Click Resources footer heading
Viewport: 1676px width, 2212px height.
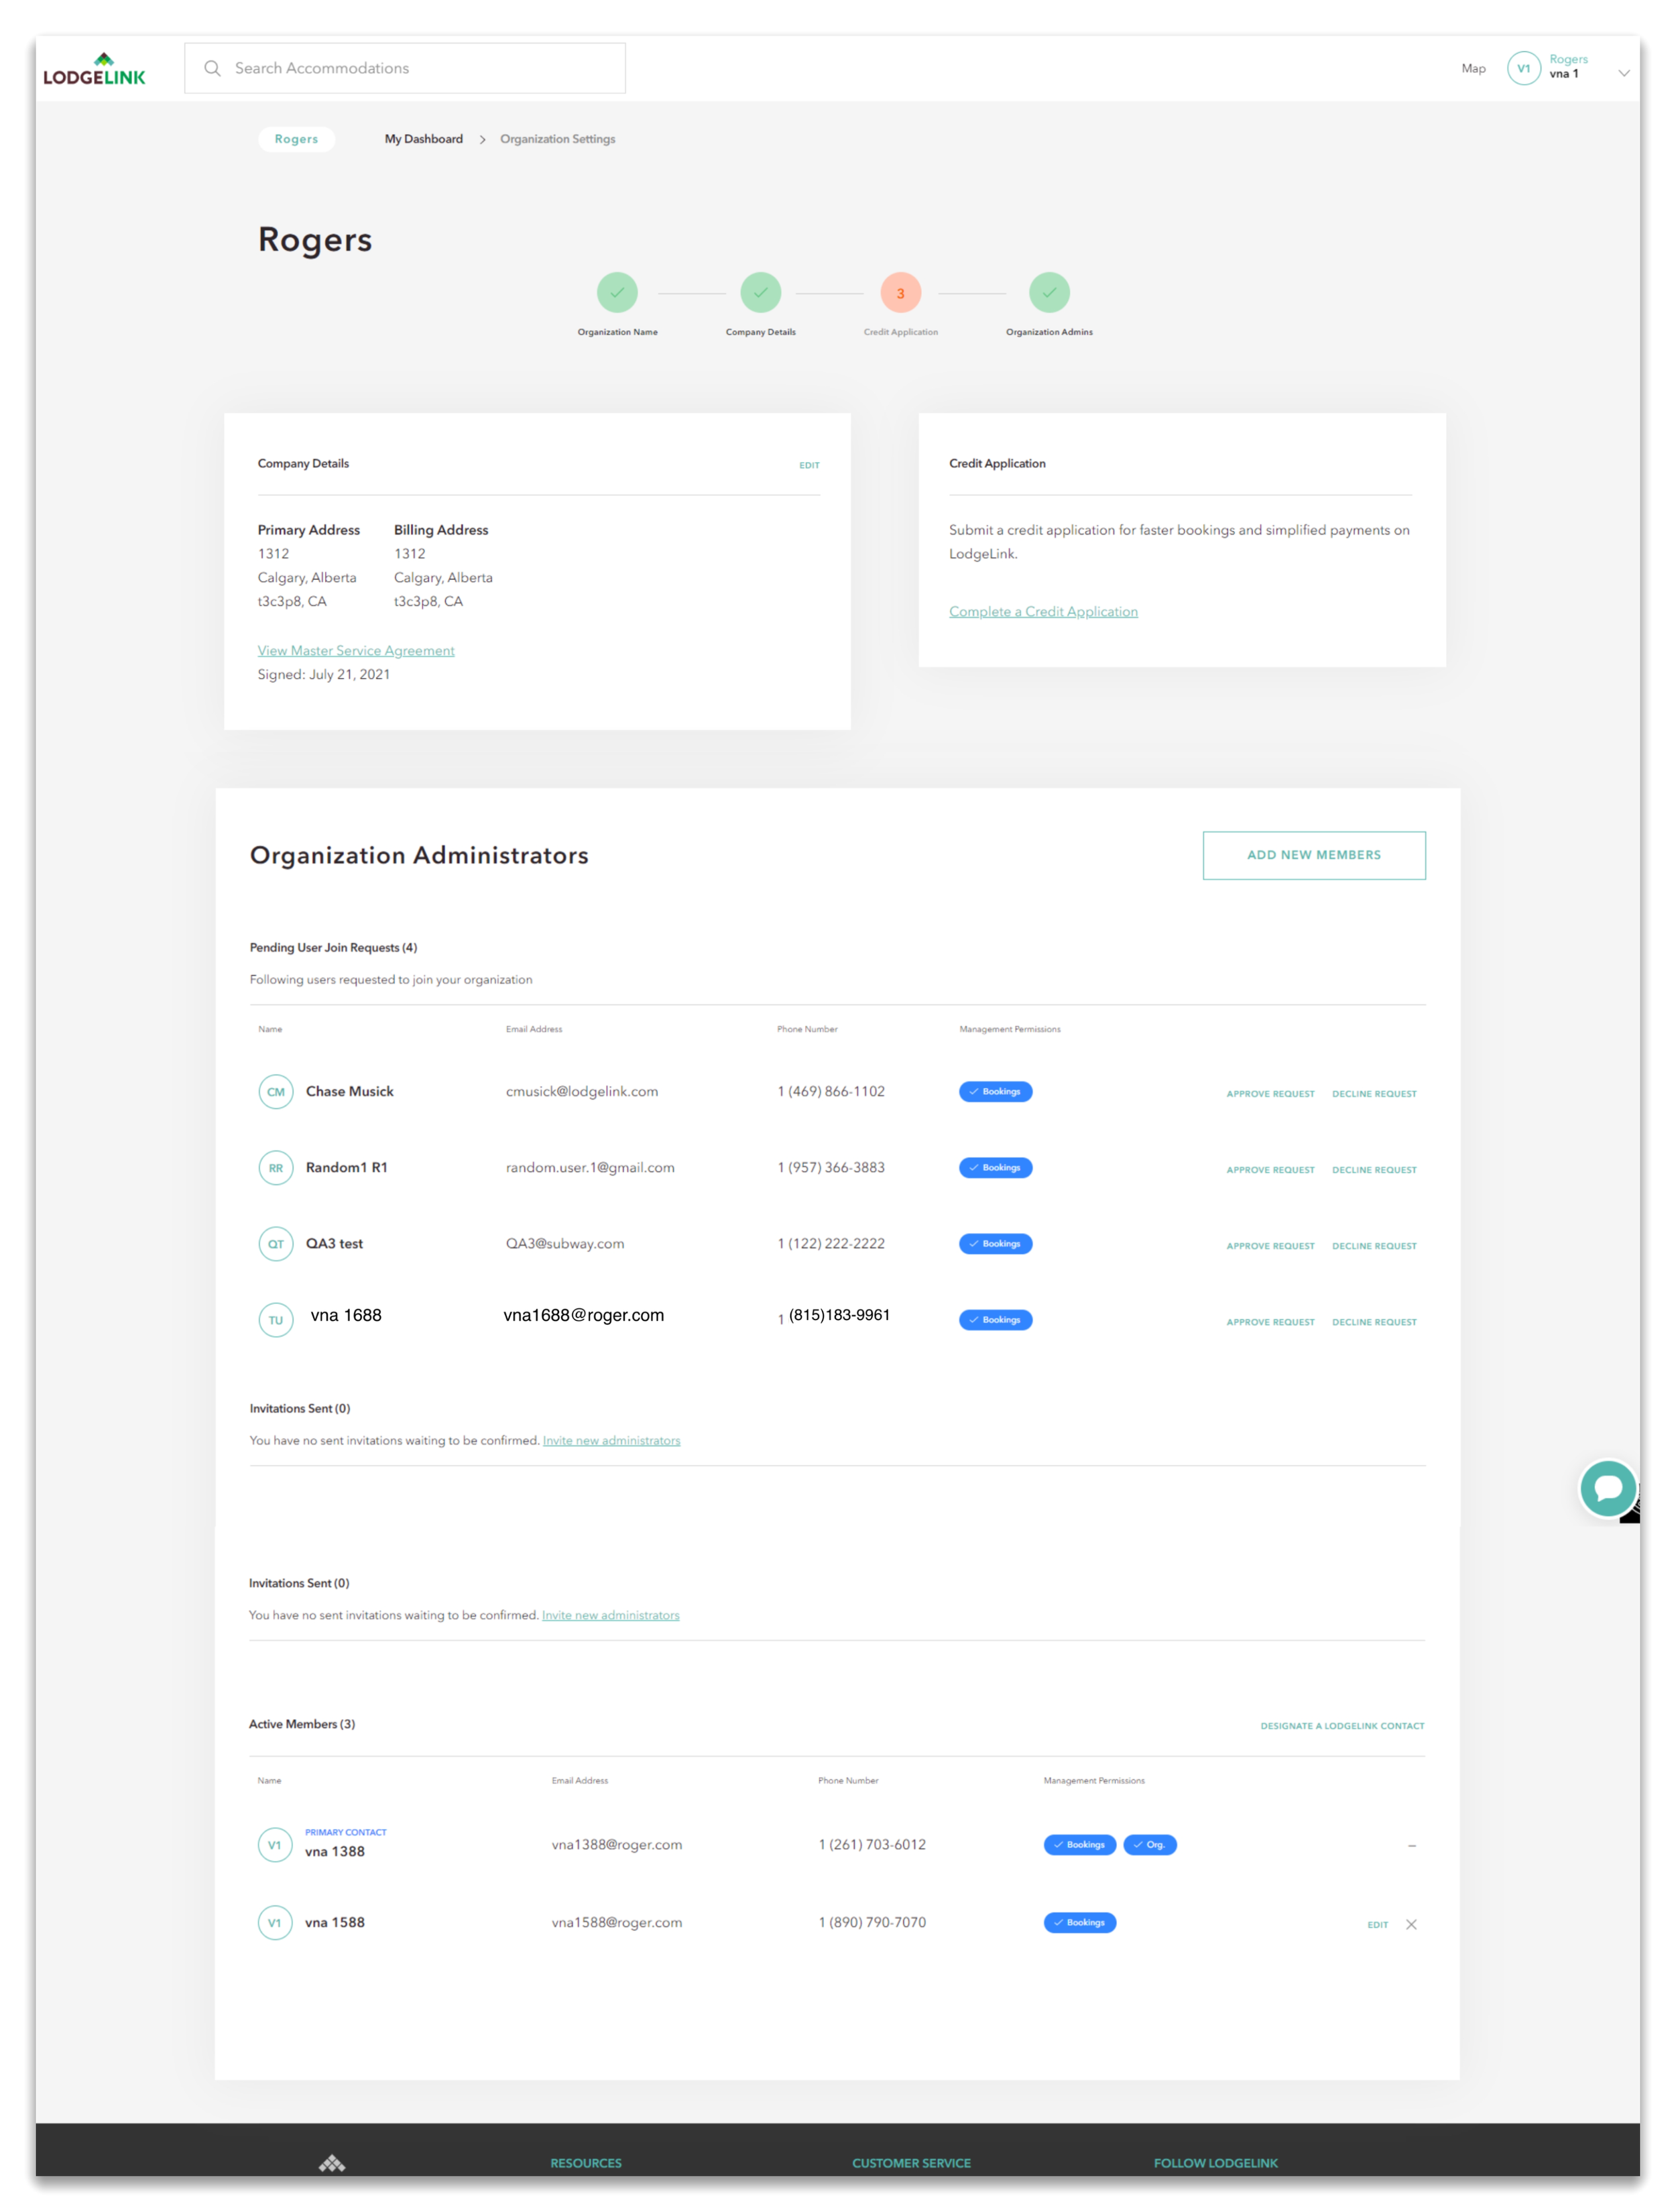[586, 2163]
